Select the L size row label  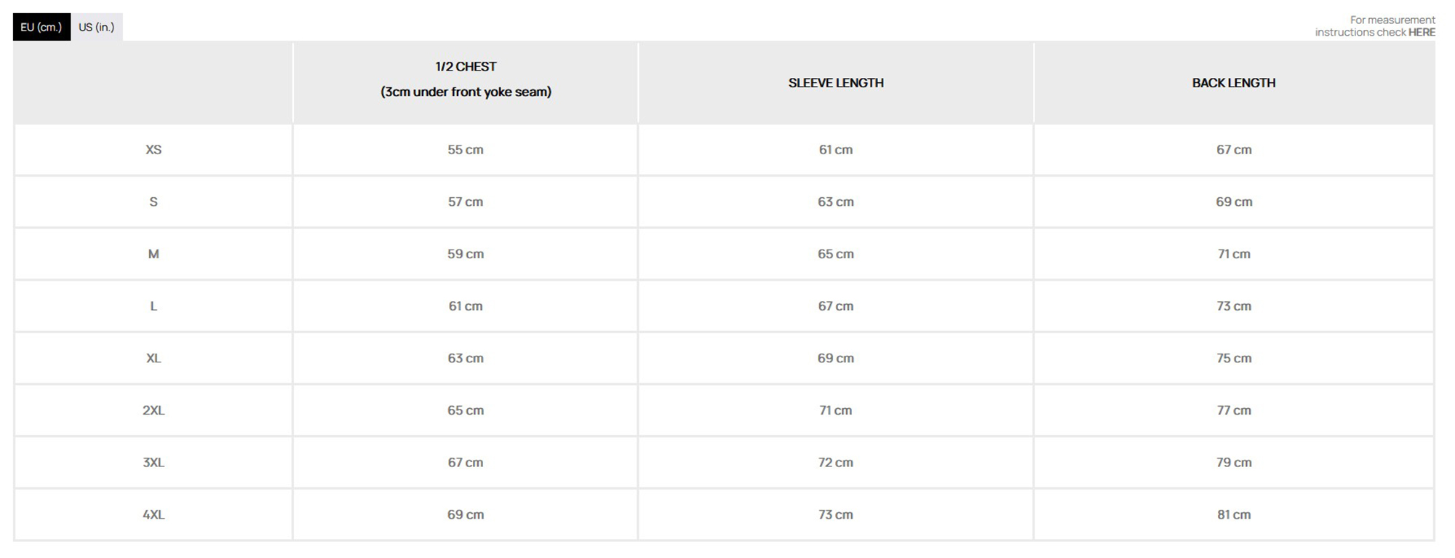click(x=154, y=306)
